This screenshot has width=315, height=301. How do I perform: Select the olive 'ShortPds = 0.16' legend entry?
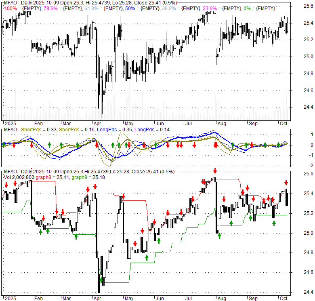click(x=77, y=130)
